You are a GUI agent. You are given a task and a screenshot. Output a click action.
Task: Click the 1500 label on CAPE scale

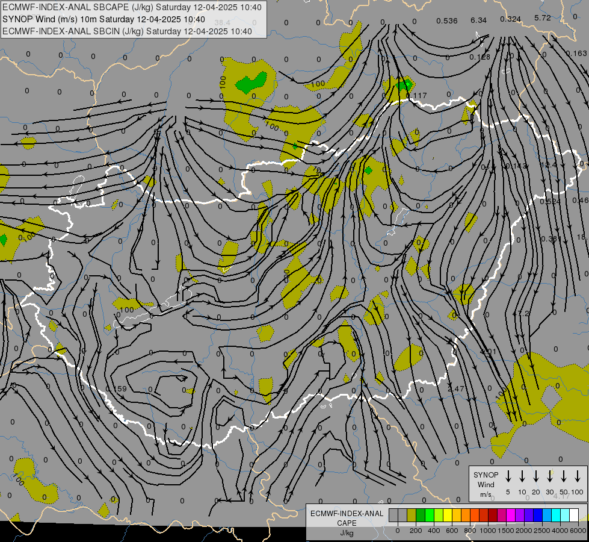[506, 531]
